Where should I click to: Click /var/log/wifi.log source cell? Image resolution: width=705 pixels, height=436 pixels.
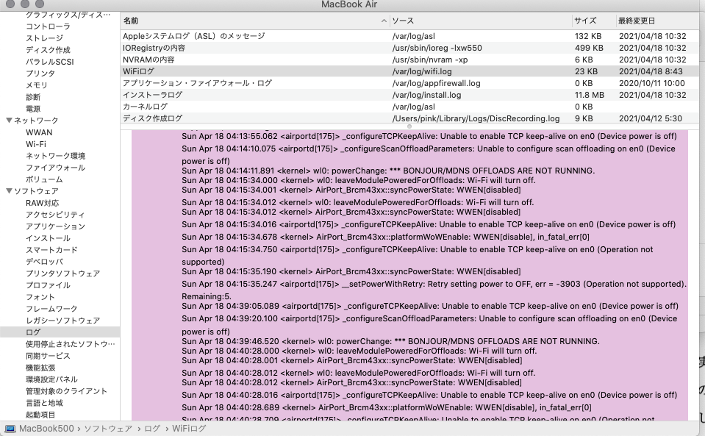click(422, 71)
